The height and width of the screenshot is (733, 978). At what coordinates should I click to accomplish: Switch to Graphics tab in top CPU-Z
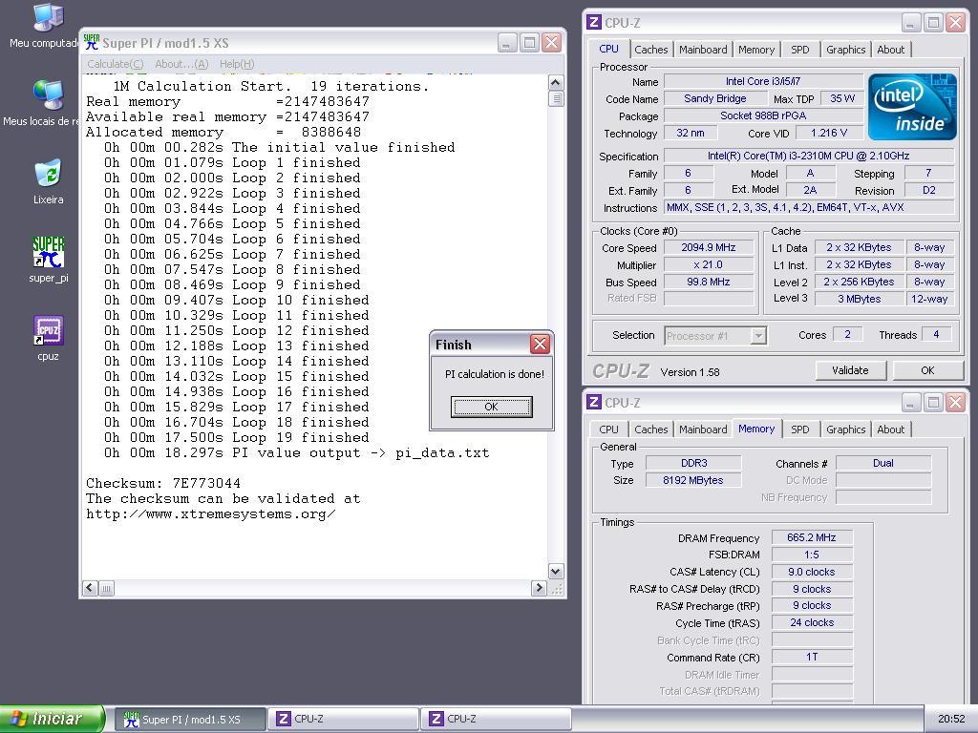click(845, 50)
